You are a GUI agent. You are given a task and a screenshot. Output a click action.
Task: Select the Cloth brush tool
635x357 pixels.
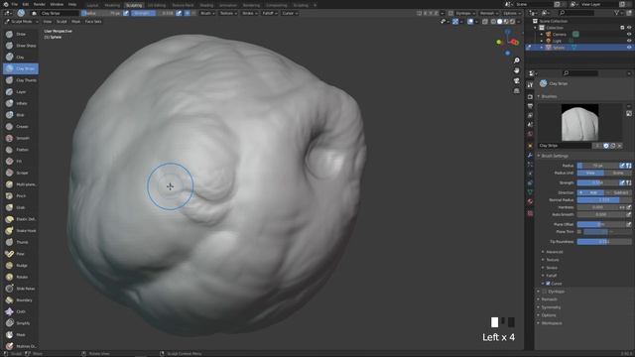20,311
